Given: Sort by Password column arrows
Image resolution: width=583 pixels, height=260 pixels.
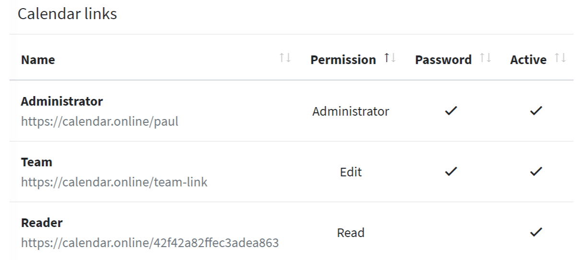Looking at the screenshot, I should (x=486, y=58).
